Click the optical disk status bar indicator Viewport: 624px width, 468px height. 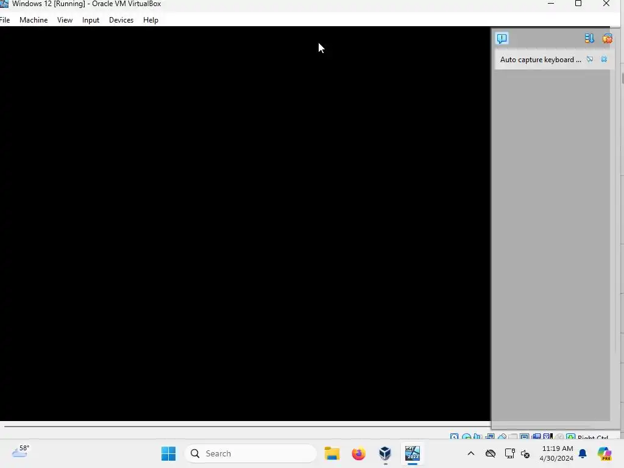(466, 436)
